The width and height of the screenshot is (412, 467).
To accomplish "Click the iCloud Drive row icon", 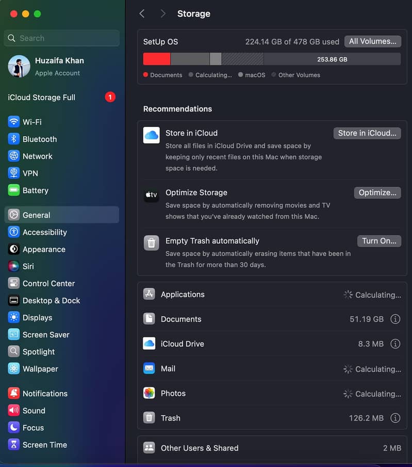I will [149, 343].
